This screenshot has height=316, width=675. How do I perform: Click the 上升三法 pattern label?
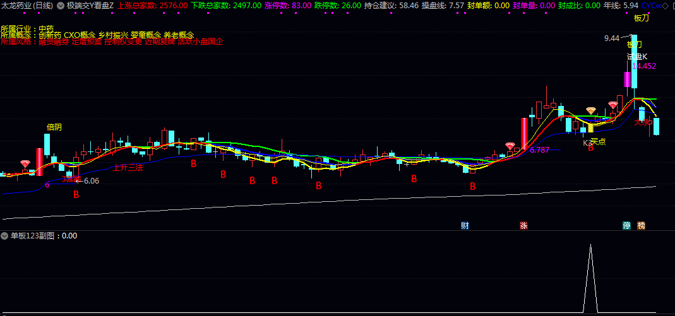point(128,168)
